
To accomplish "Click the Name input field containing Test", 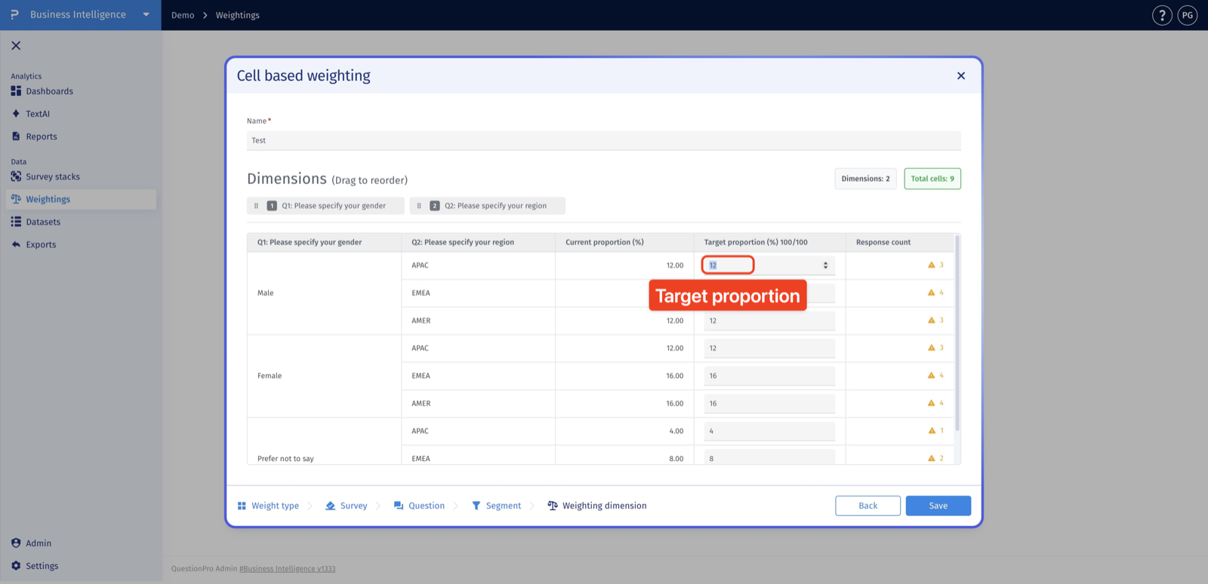I will [x=603, y=140].
